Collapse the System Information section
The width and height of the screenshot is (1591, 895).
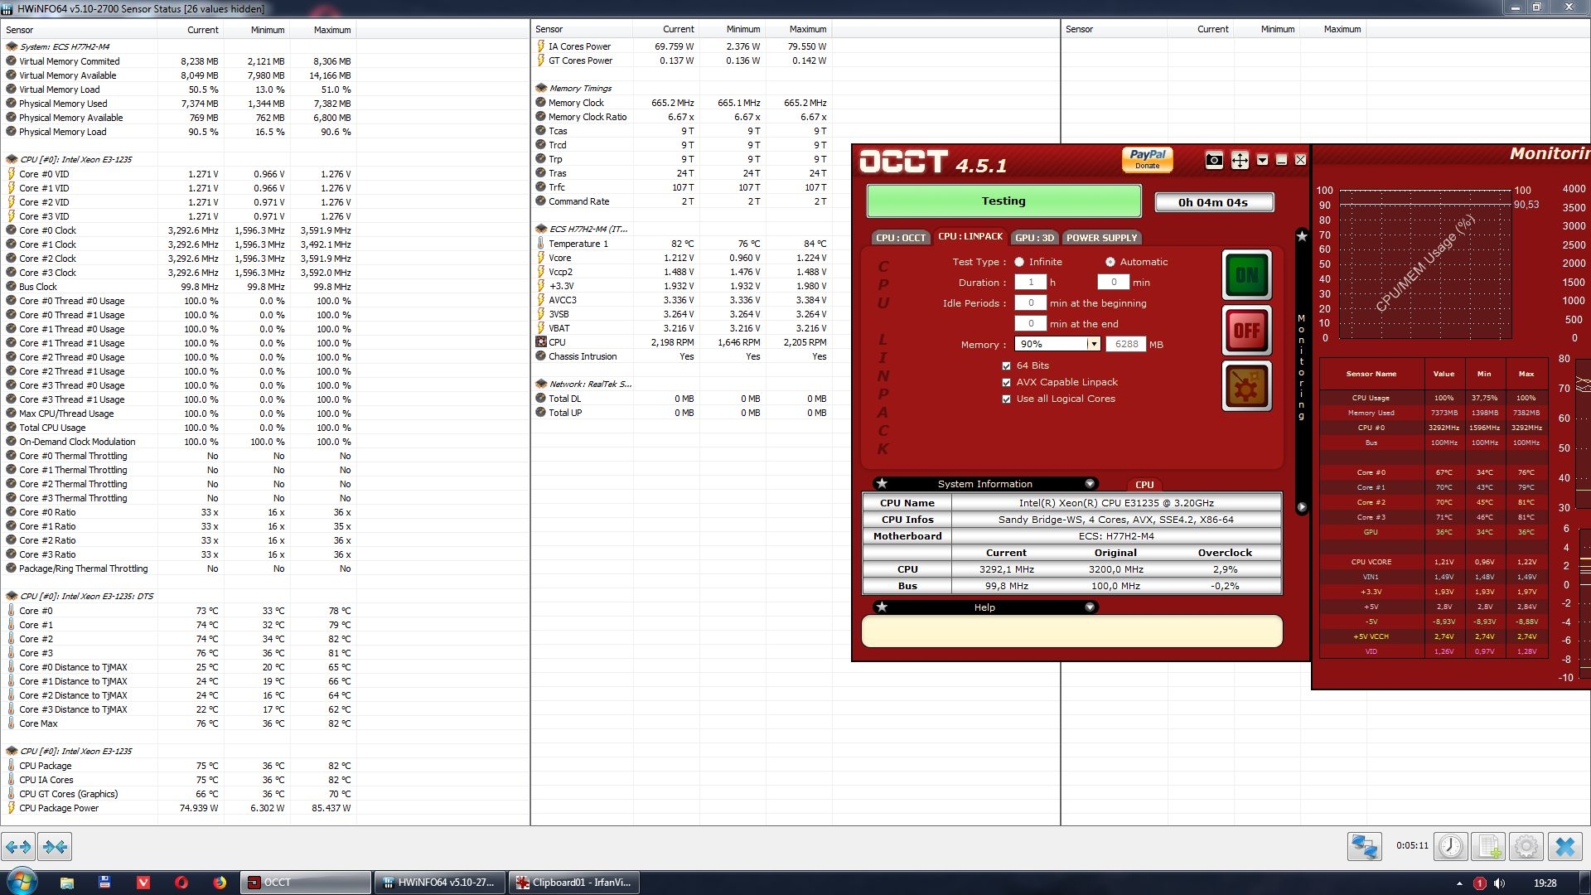tap(1090, 484)
